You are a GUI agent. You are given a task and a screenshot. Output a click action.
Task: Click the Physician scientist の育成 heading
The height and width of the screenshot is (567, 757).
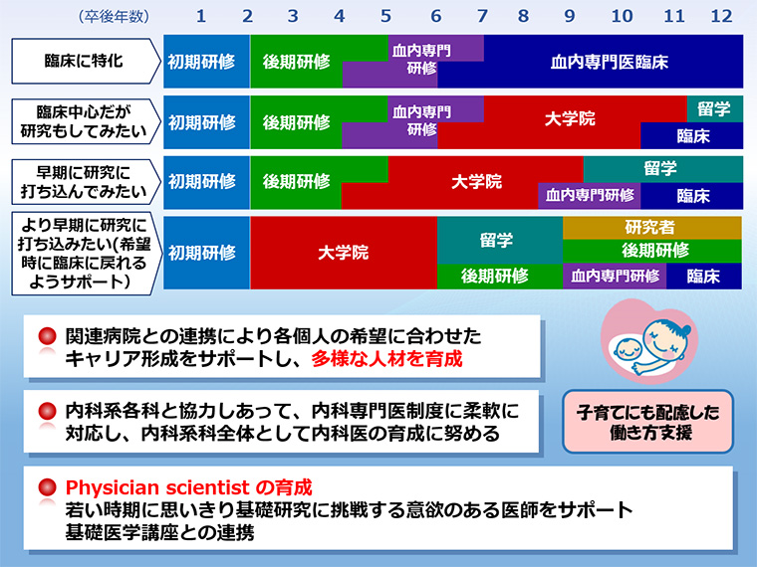pyautogui.click(x=189, y=489)
